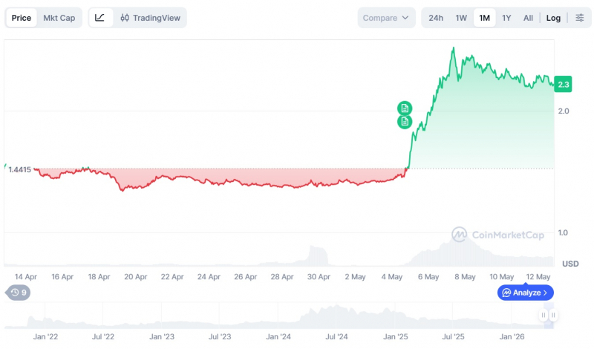Click the 2.3 current price label
The width and height of the screenshot is (594, 349).
563,84
